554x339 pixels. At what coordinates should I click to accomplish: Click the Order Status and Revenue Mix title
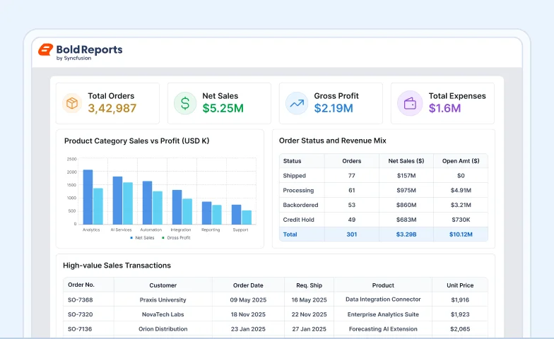pyautogui.click(x=332, y=141)
